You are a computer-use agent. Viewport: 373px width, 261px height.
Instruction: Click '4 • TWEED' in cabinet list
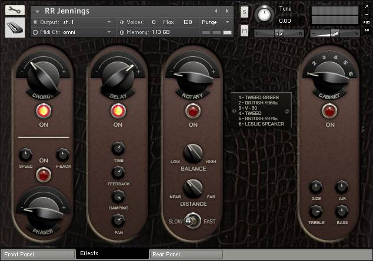pyautogui.click(x=250, y=113)
